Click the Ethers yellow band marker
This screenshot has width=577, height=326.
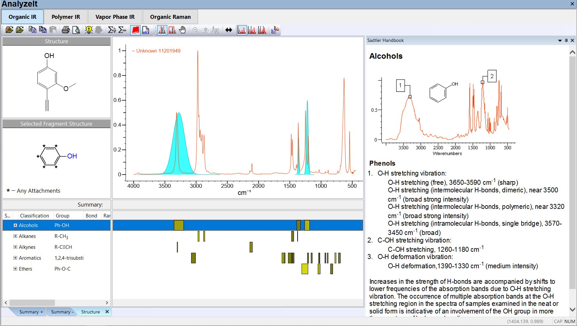305,269
